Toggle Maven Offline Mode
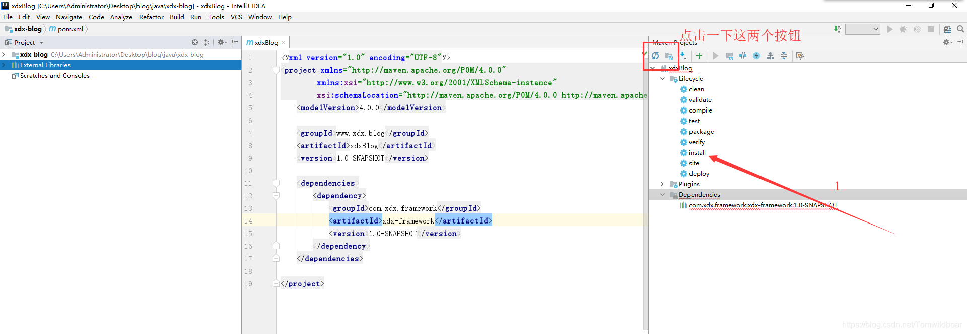 743,56
